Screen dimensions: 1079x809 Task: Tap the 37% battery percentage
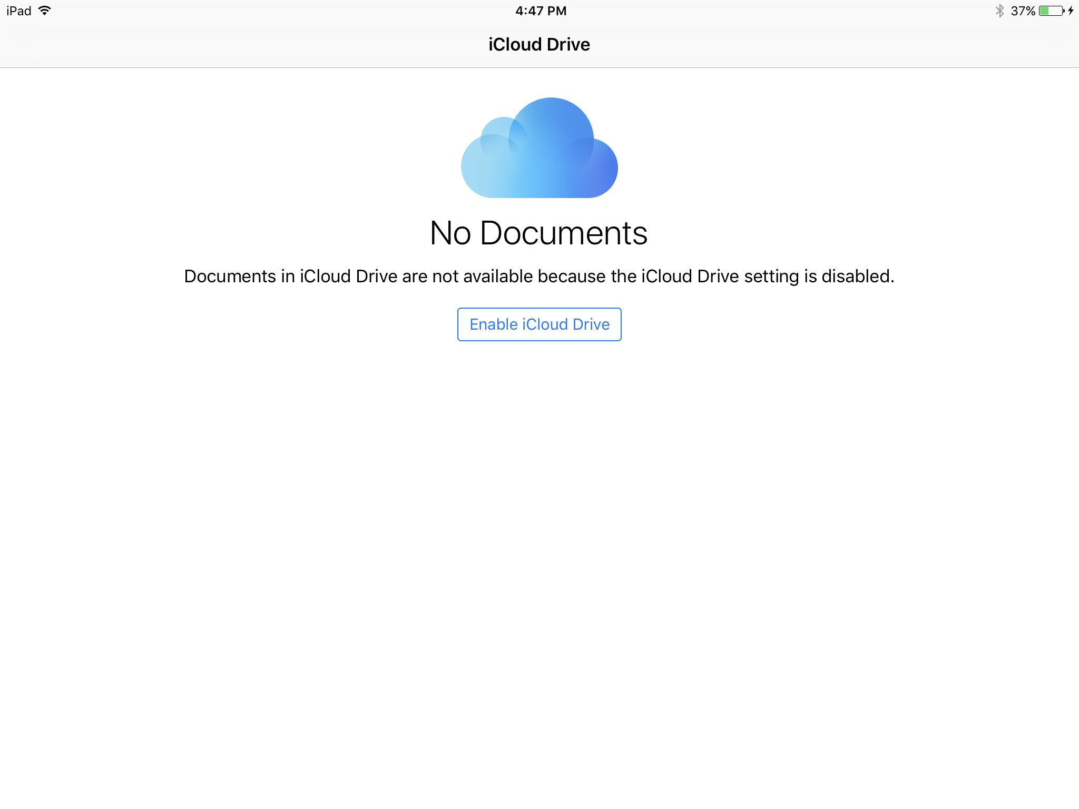1023,11
